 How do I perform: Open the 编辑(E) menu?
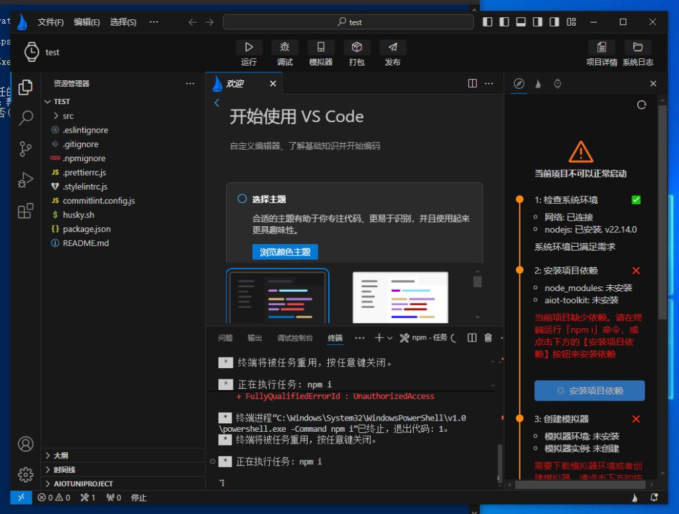coord(87,22)
